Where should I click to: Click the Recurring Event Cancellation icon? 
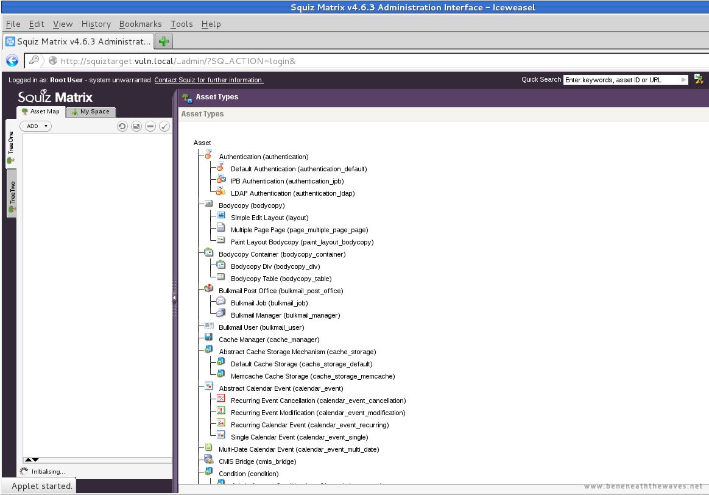220,398
